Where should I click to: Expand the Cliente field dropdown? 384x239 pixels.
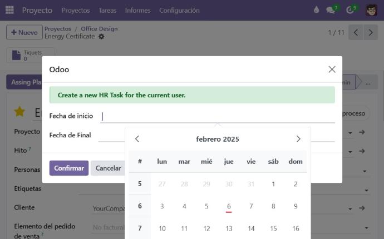350,209
